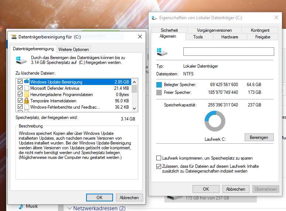Click the drive icon beside the cleanup summary text
This screenshot has height=211, width=286.
point(21,60)
